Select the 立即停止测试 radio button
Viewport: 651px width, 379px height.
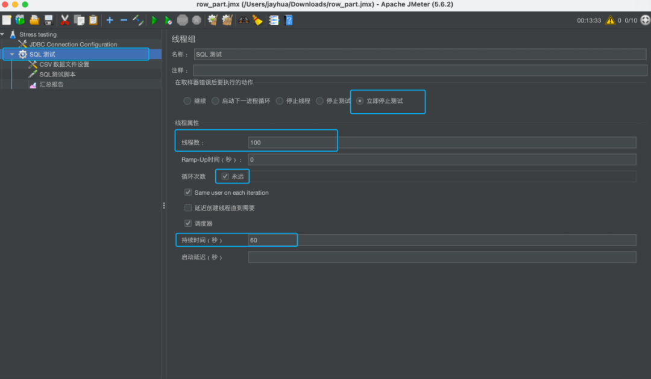360,100
